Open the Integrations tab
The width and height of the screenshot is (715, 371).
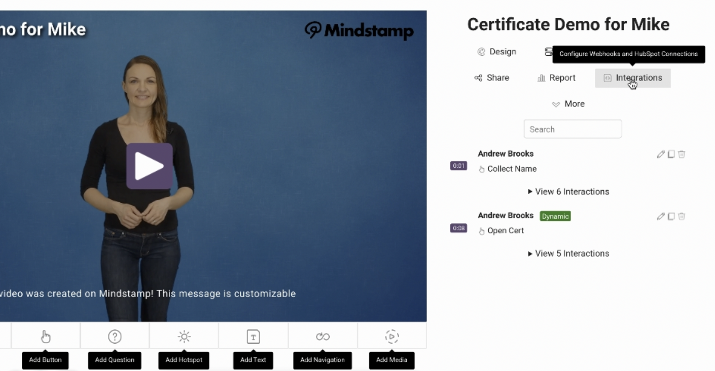(632, 78)
